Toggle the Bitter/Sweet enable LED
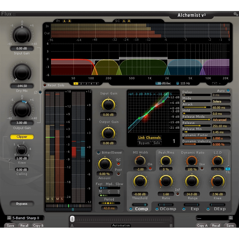239x239 pixels. tap(99, 152)
